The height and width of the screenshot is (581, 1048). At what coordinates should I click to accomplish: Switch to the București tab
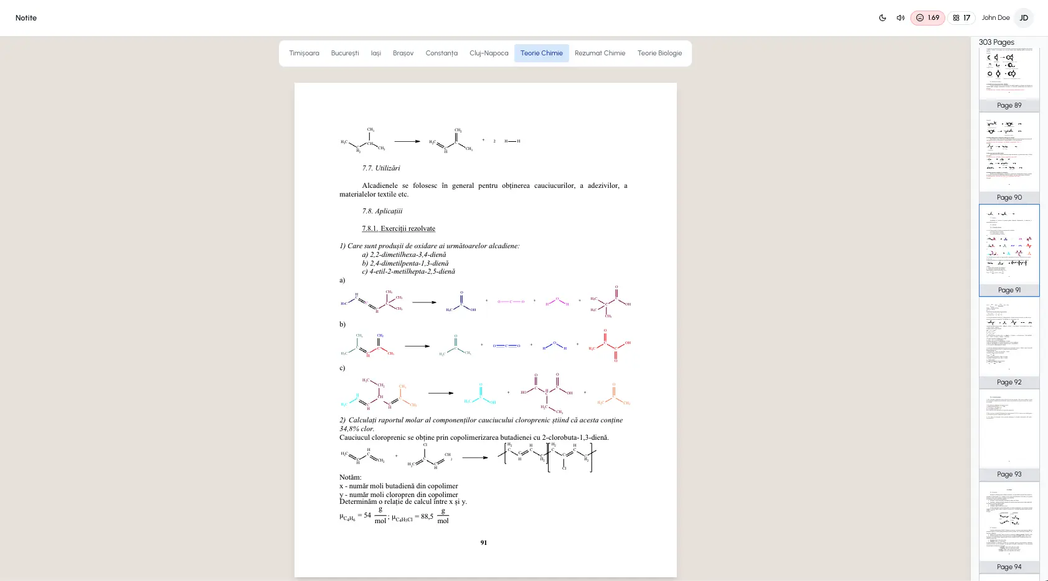tap(345, 53)
